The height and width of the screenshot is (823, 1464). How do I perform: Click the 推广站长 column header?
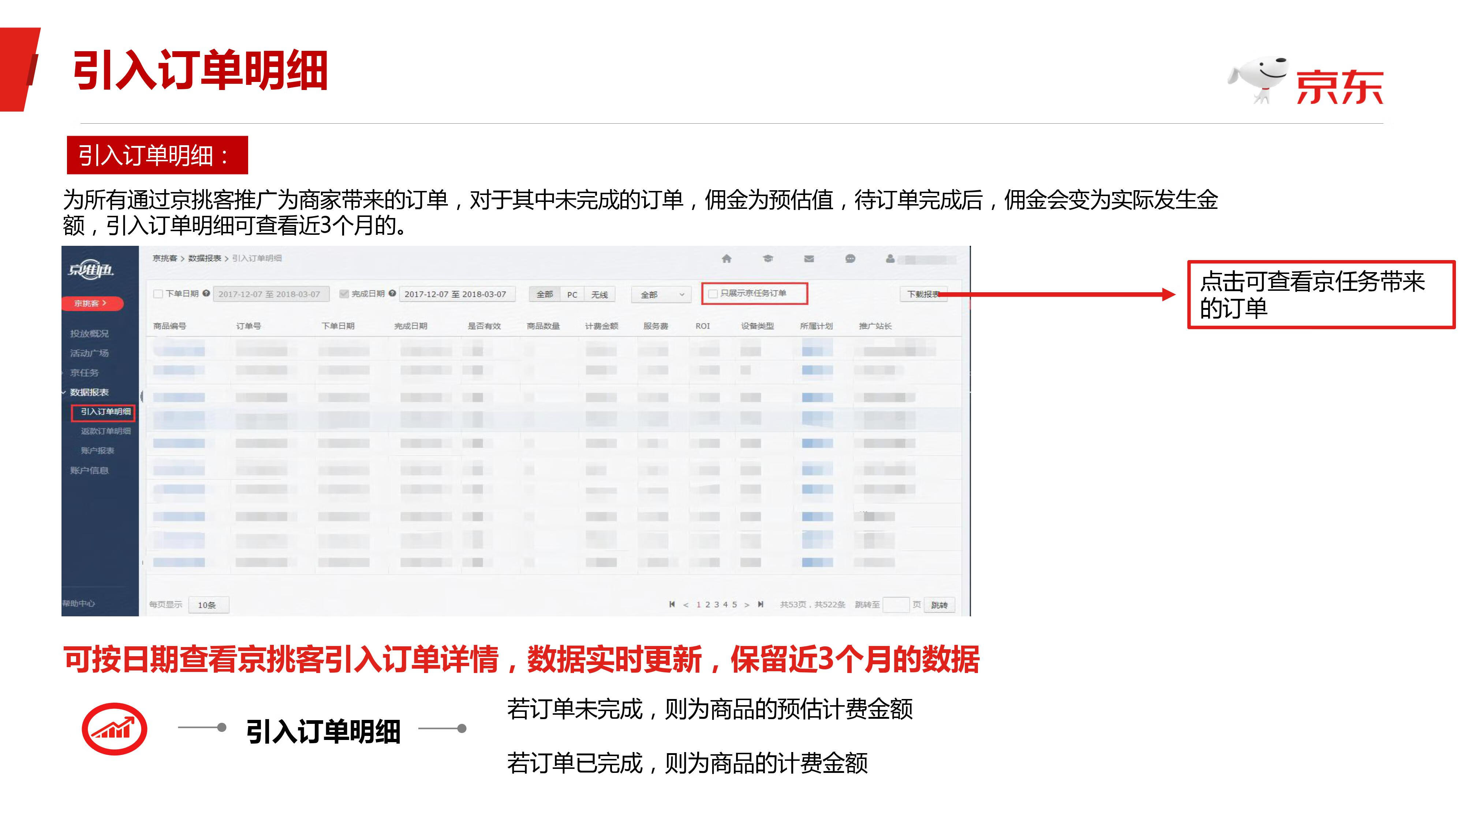[875, 326]
